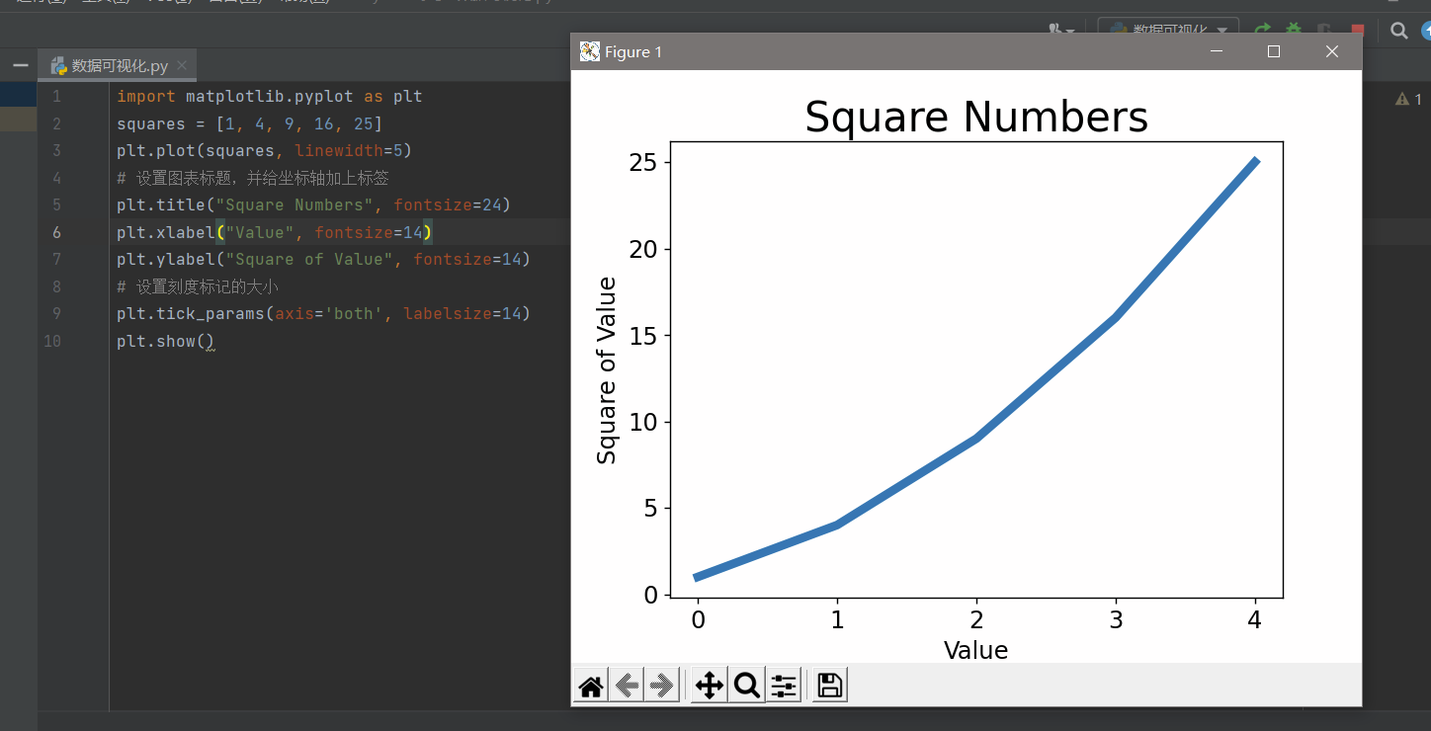This screenshot has height=731, width=1431.
Task: Open the 数据可视化 run configuration dropdown
Action: pyautogui.click(x=1168, y=31)
